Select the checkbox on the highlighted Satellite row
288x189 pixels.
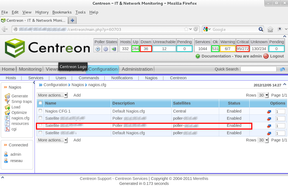tap(40, 125)
